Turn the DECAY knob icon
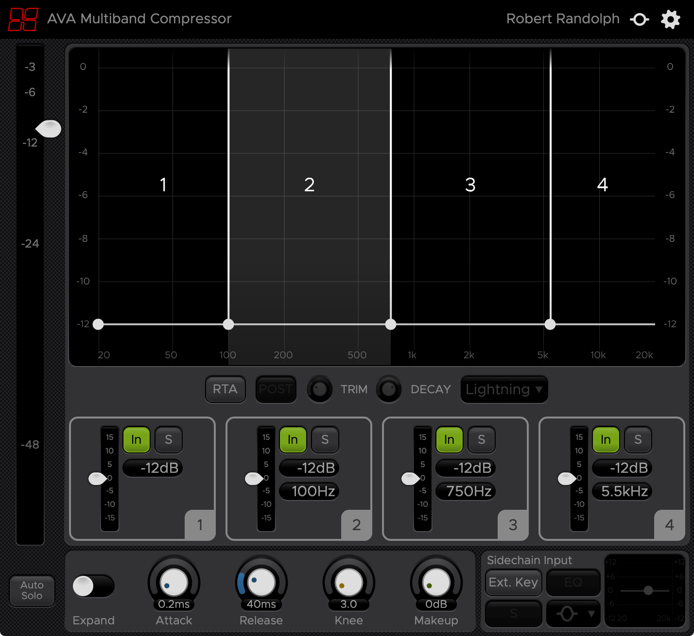 click(389, 389)
